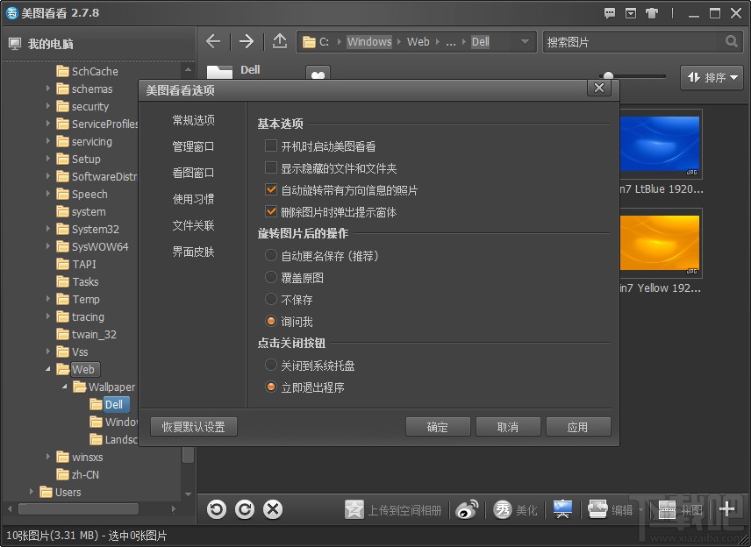Select 覆盖原图 radio option

pos(271,277)
